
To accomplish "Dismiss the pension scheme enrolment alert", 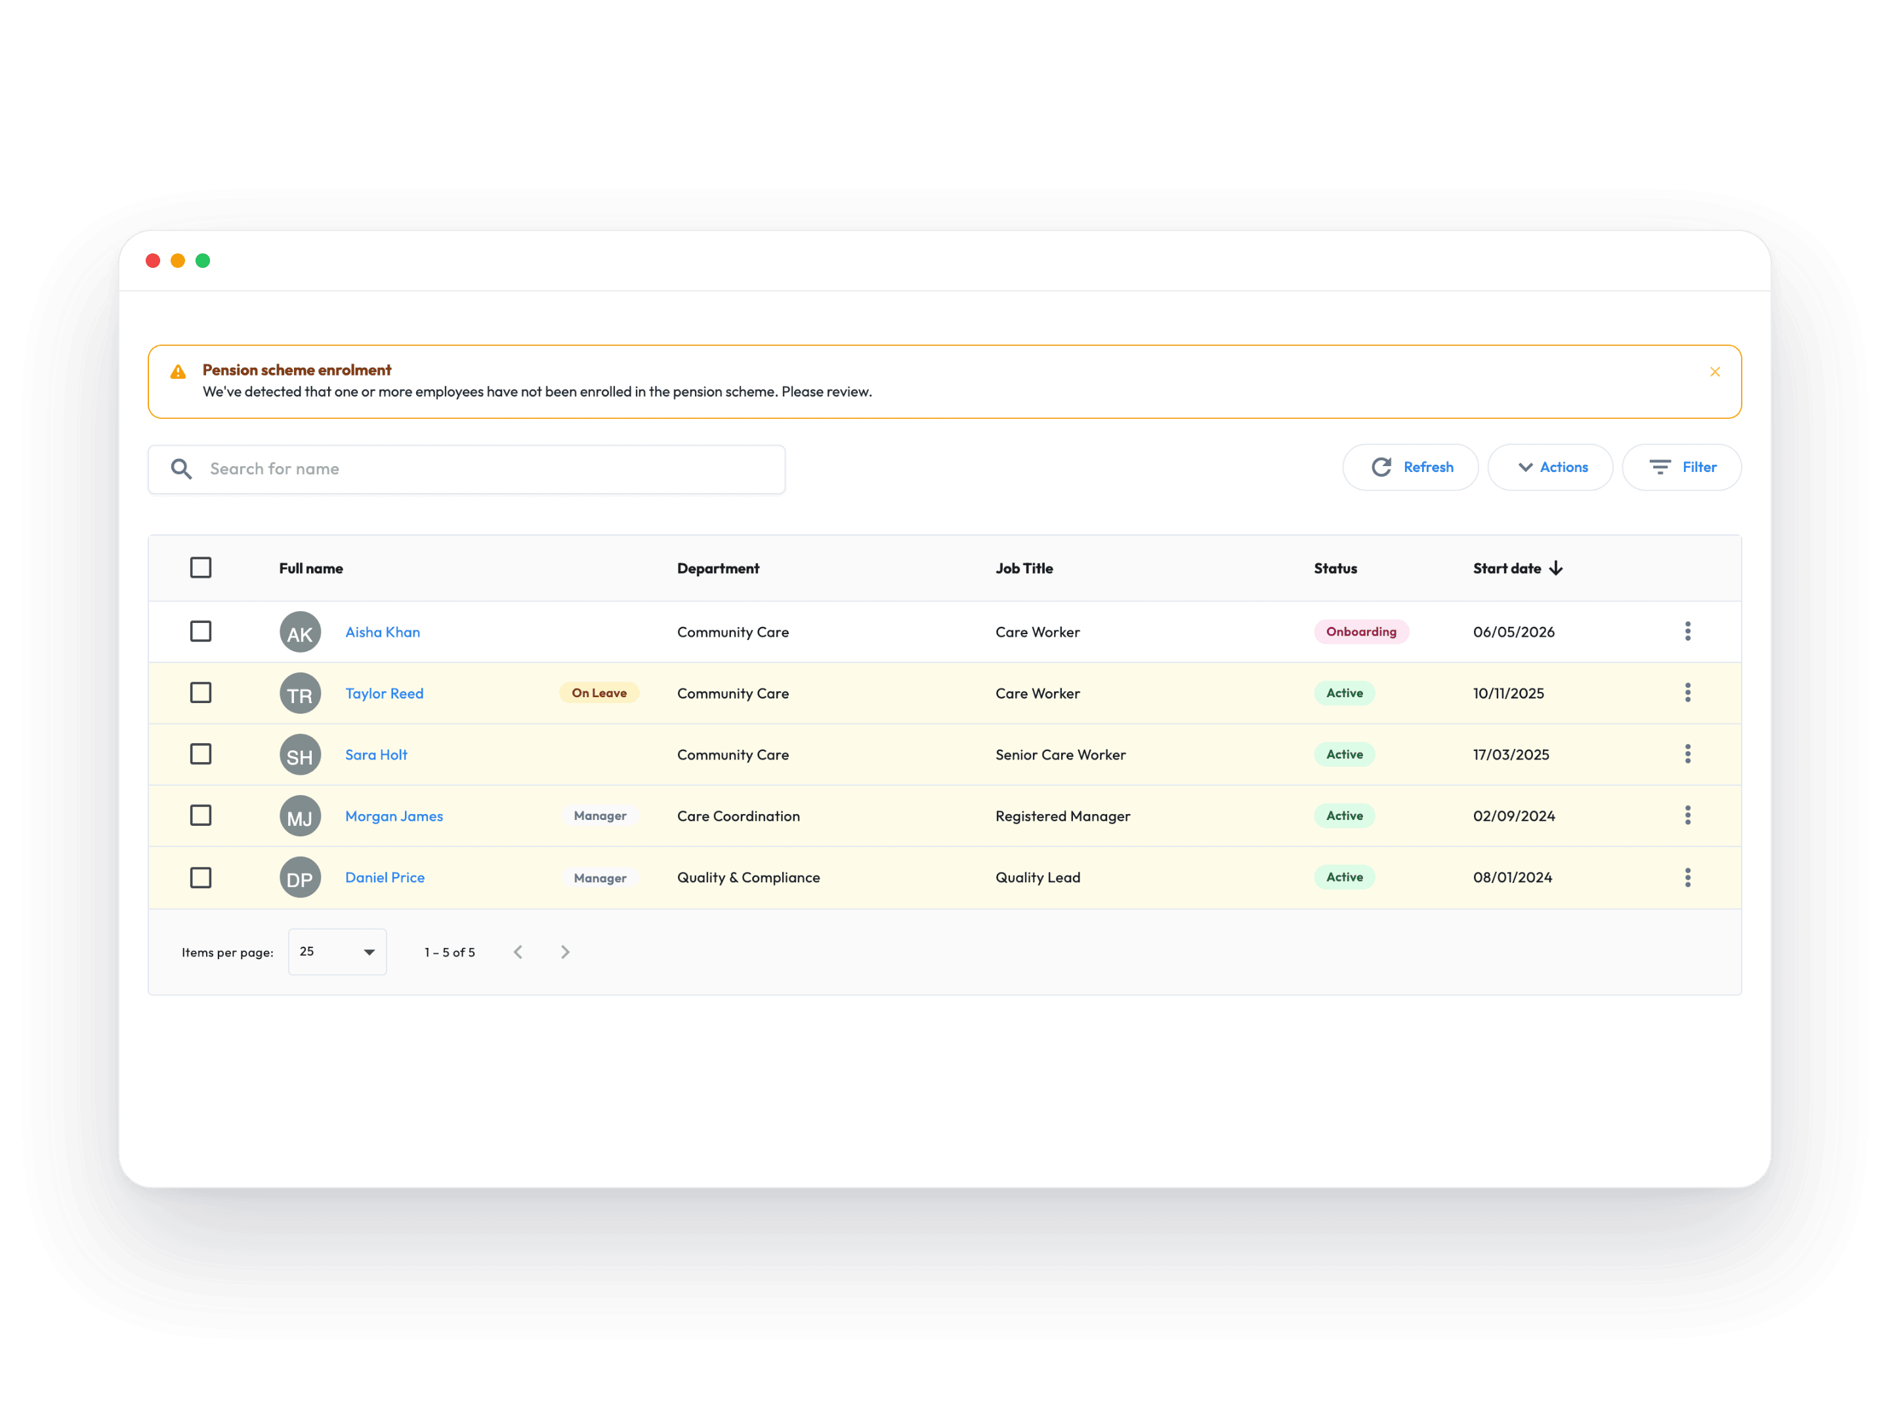I will pos(1714,372).
